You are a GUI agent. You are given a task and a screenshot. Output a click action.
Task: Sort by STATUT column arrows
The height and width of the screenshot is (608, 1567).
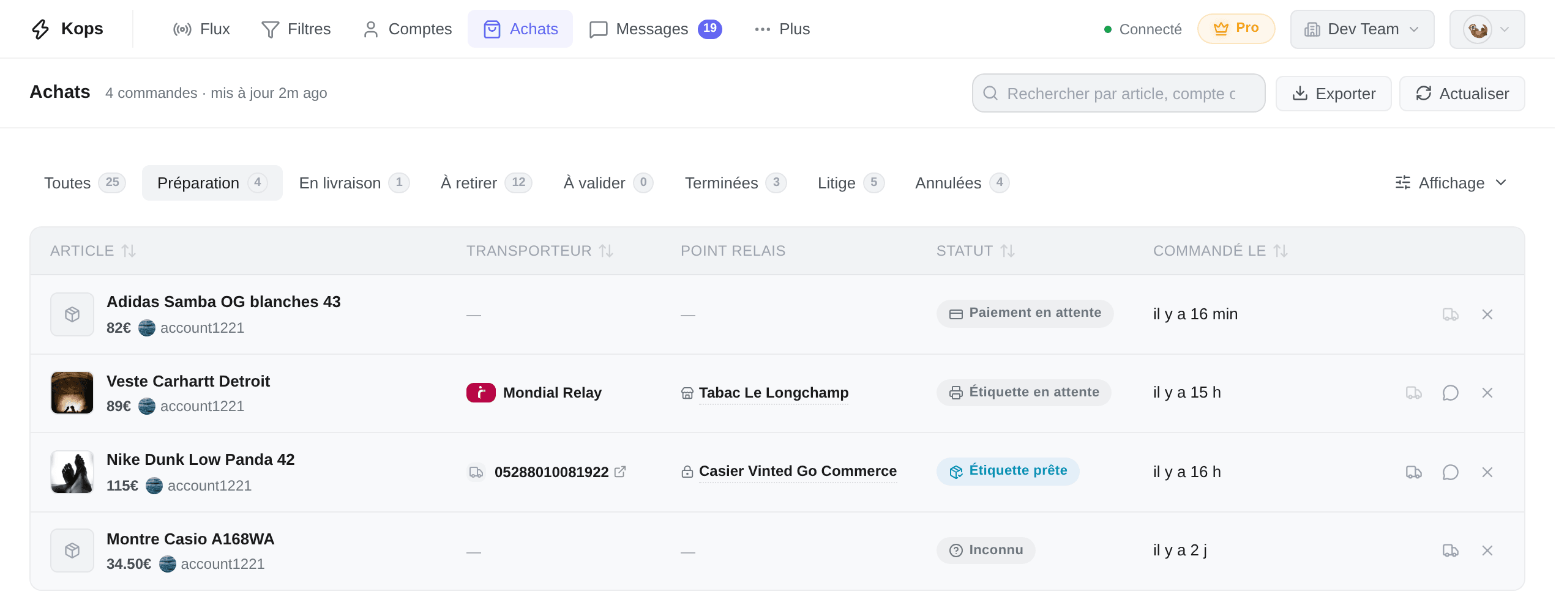pyautogui.click(x=1008, y=251)
